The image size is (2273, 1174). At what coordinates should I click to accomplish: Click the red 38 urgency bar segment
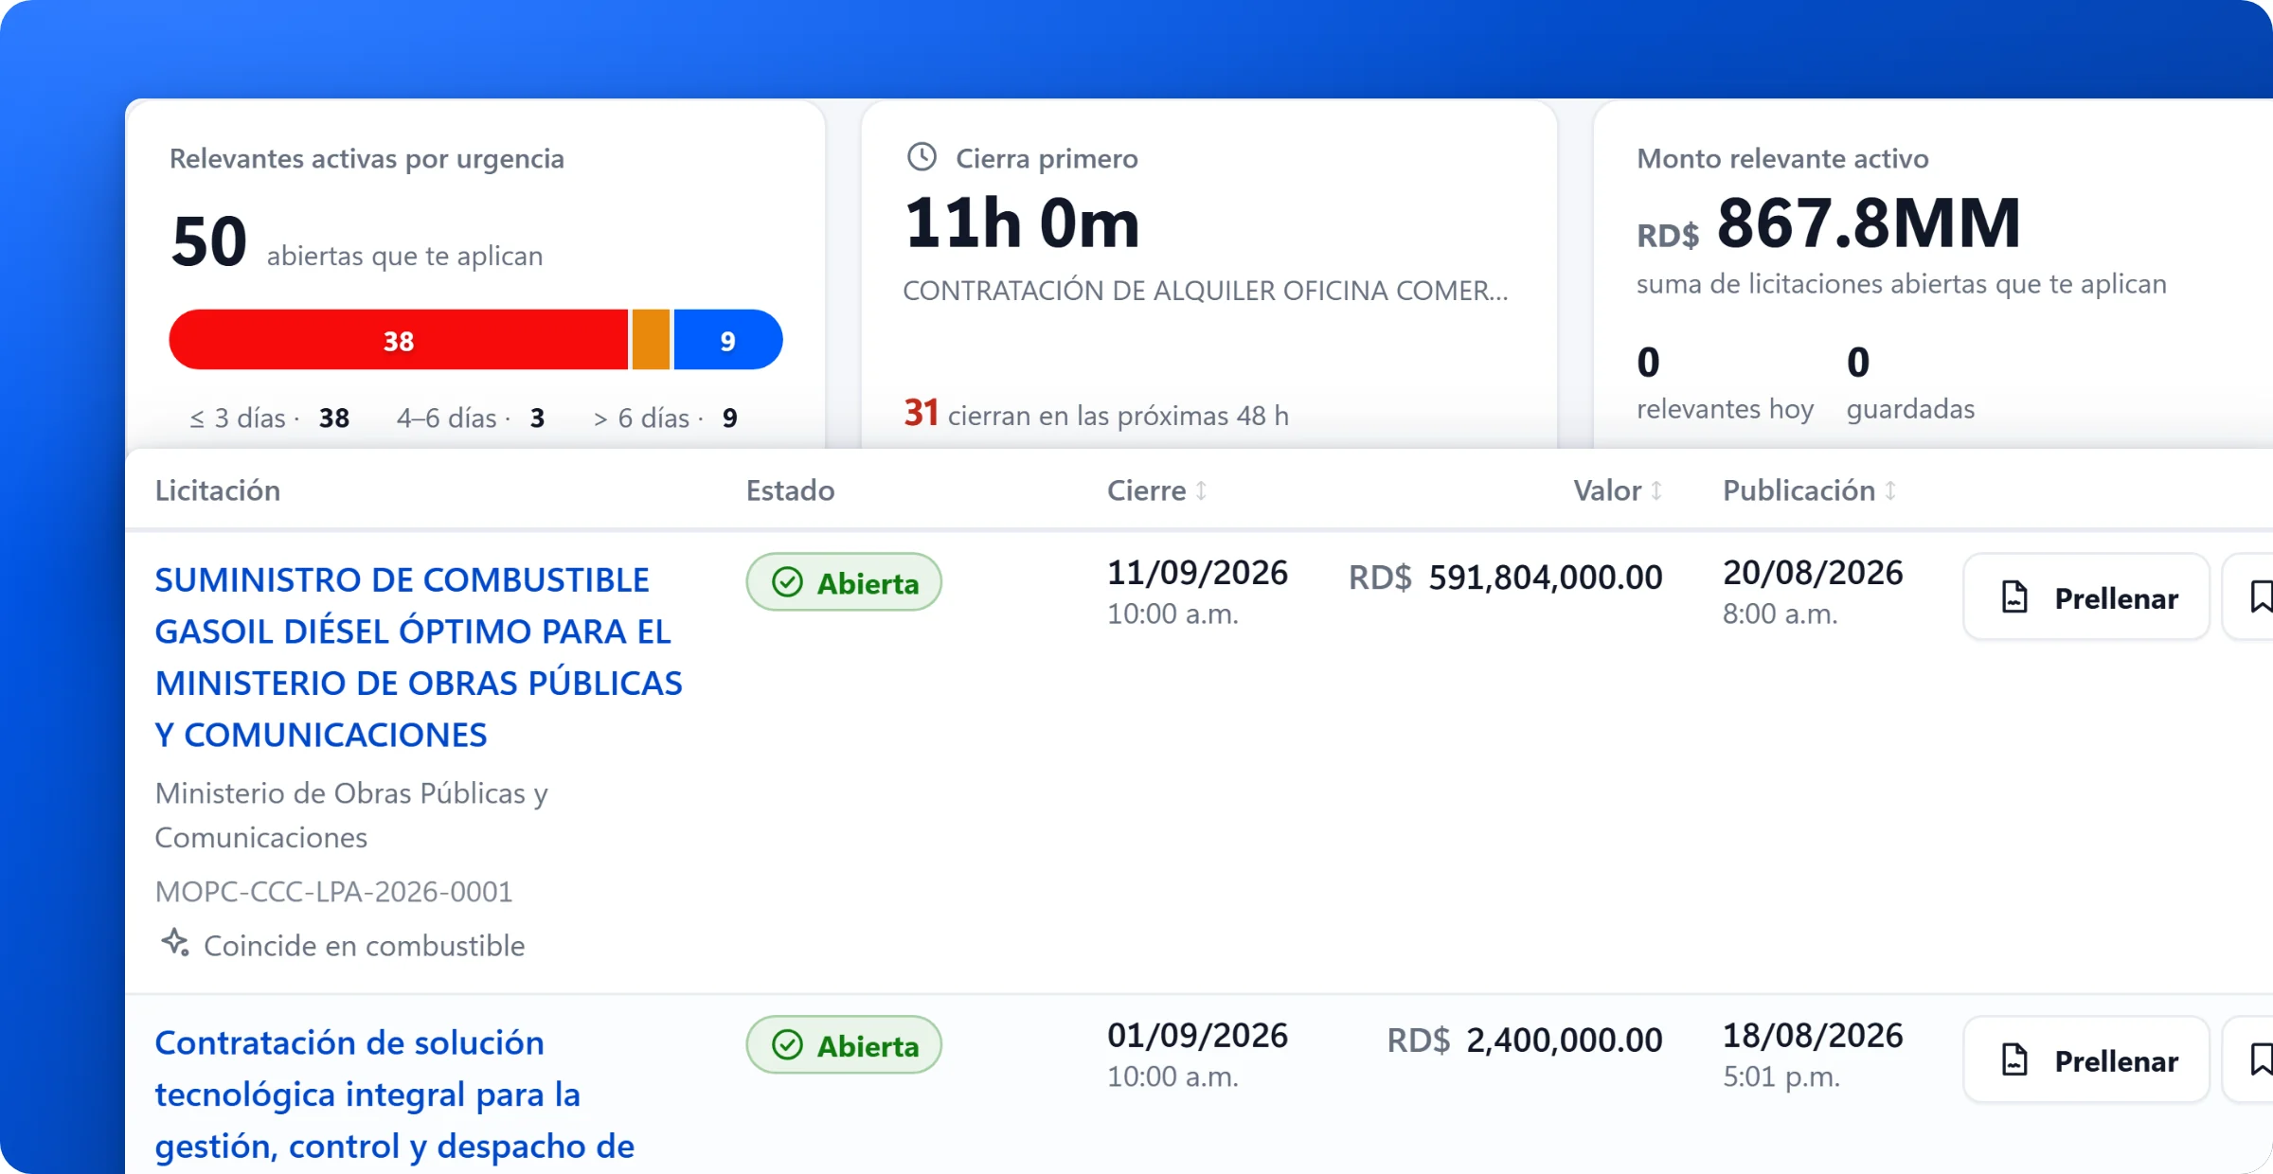coord(399,340)
